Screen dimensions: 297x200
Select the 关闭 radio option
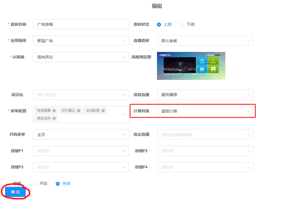(58, 183)
